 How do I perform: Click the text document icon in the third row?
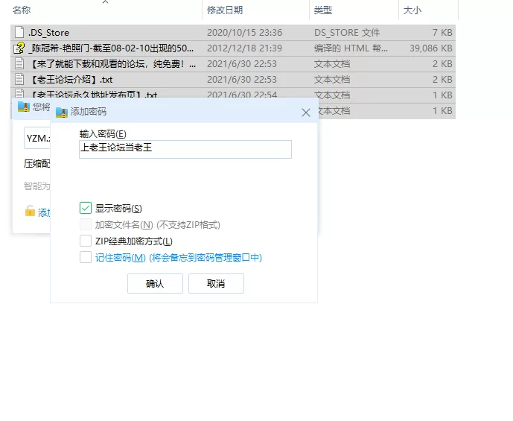(19, 64)
